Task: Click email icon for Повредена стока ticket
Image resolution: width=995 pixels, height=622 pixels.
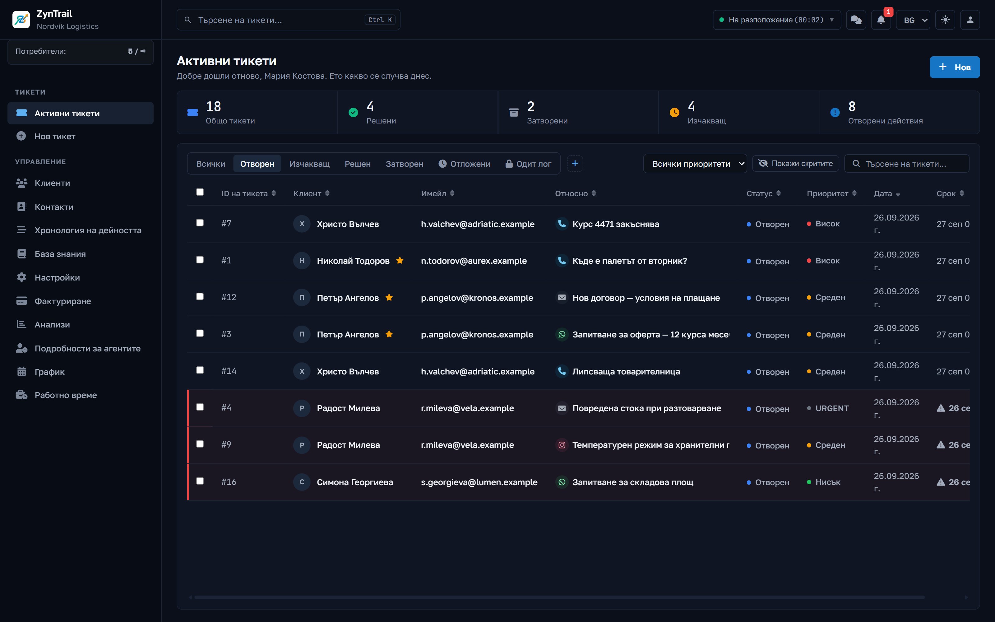Action: click(x=562, y=408)
